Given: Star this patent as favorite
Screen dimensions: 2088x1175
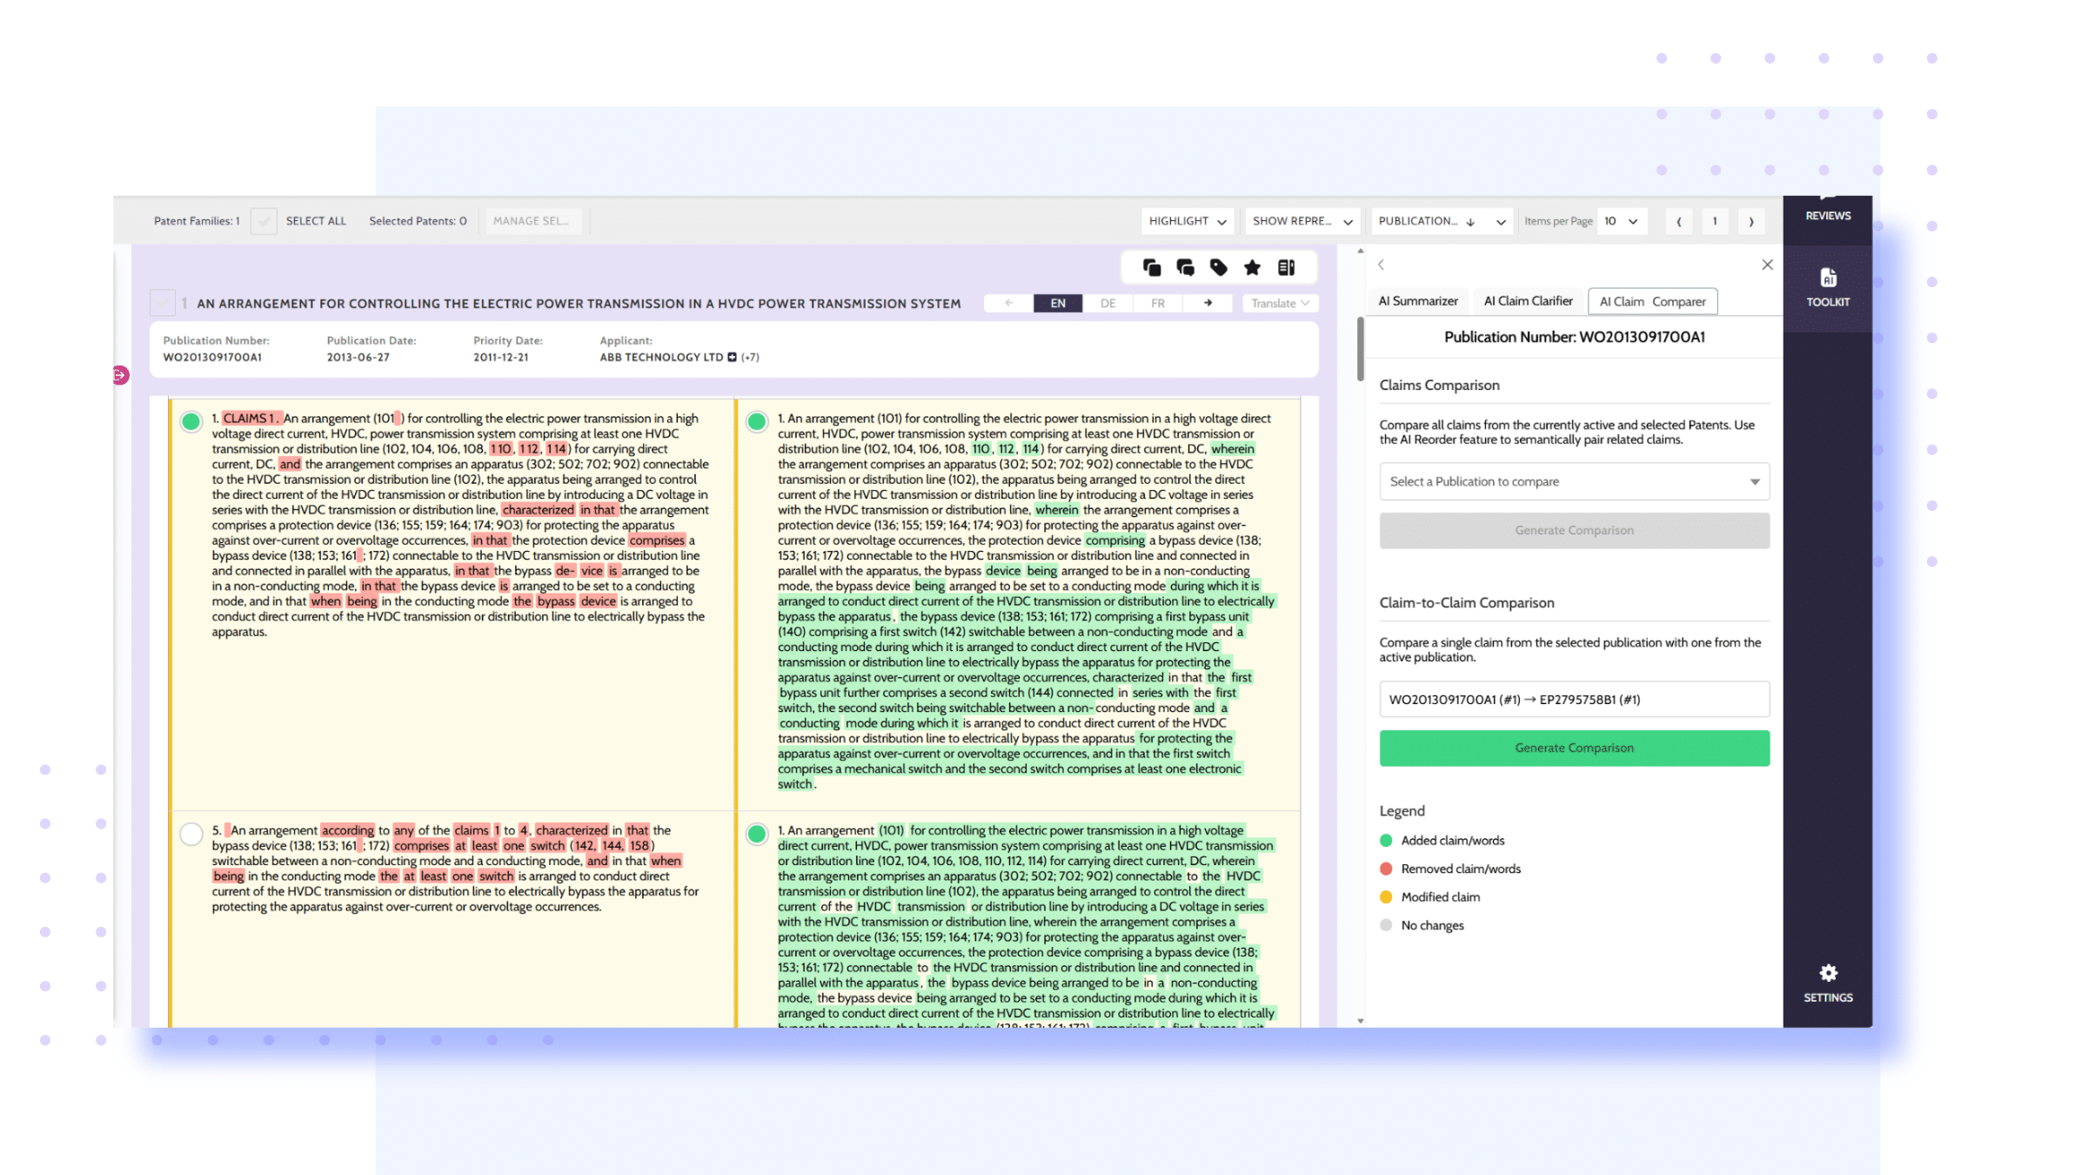Looking at the screenshot, I should [x=1252, y=268].
